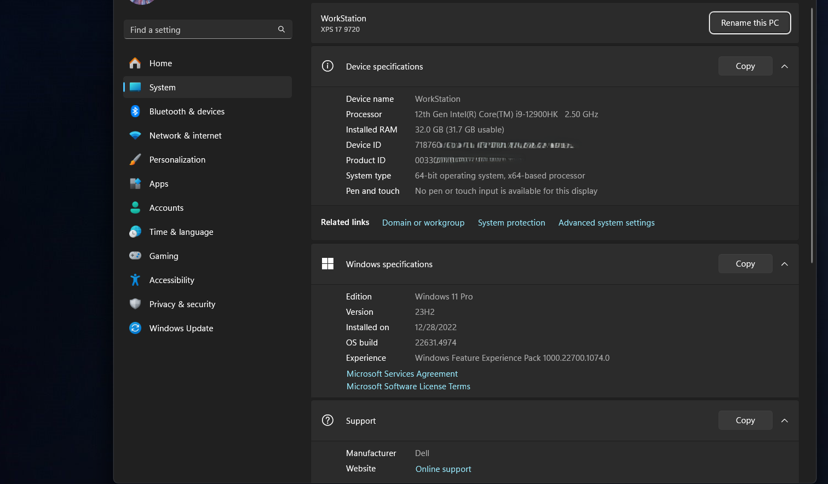
Task: Collapse the Support section
Action: click(784, 420)
